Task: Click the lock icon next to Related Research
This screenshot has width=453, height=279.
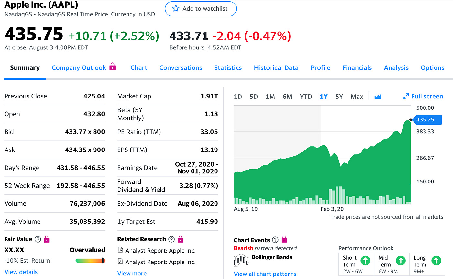Action: (x=181, y=239)
